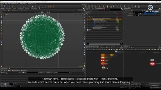Collapse the obj row in profile tree
161x90 pixels.
click(89, 16)
